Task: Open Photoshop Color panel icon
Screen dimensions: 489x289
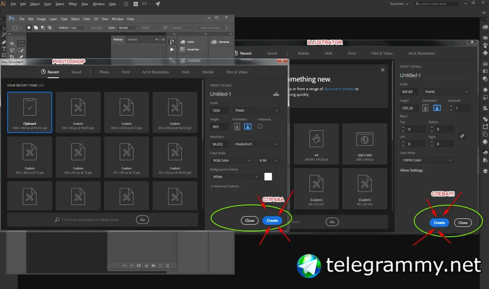Action: 183,42
